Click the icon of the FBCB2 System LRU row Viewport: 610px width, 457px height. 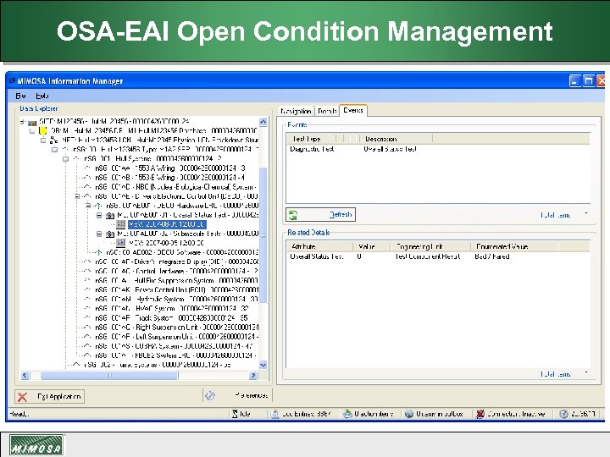tap(87, 355)
